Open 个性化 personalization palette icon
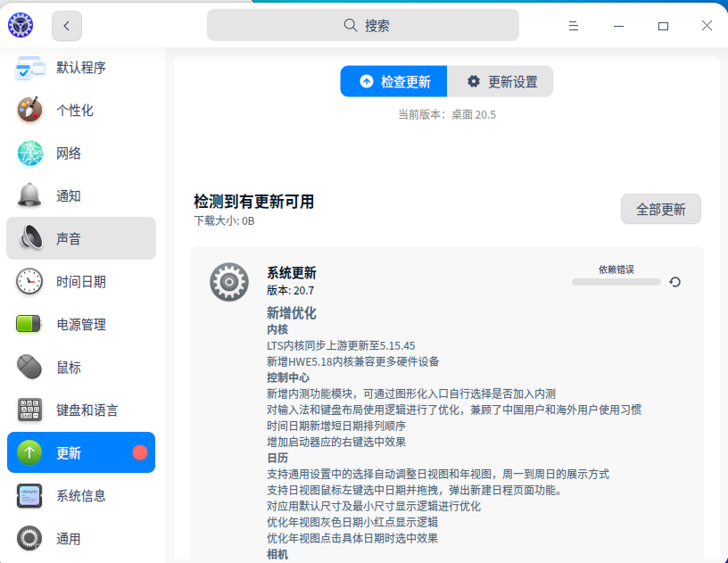Screen dimensions: 728x563 pyautogui.click(x=29, y=110)
